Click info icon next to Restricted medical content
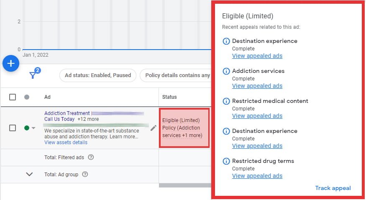This screenshot has width=366, height=200. point(226,101)
